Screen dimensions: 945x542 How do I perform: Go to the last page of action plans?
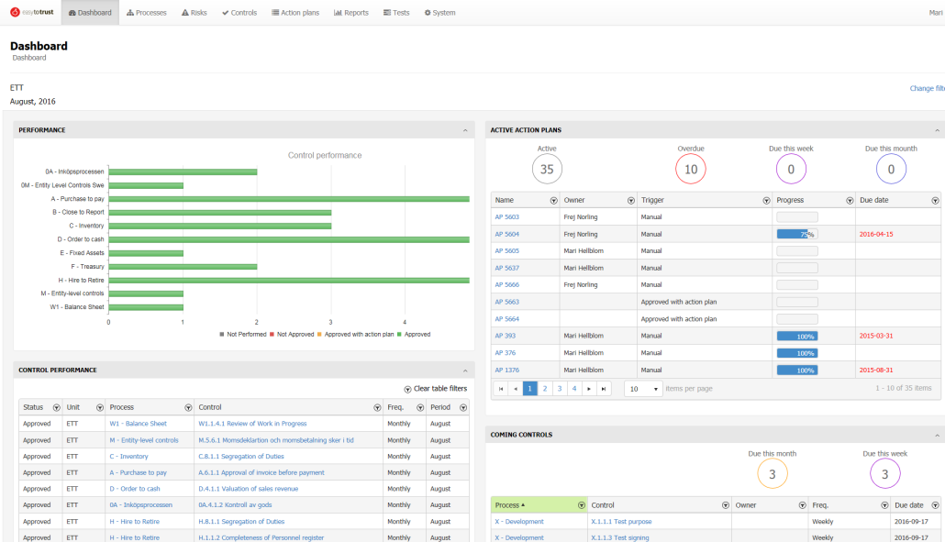click(604, 389)
